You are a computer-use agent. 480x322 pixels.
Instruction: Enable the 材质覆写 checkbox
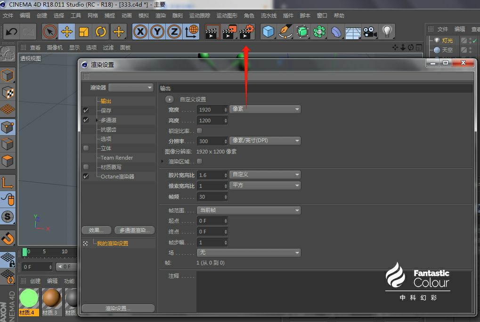[x=86, y=167]
